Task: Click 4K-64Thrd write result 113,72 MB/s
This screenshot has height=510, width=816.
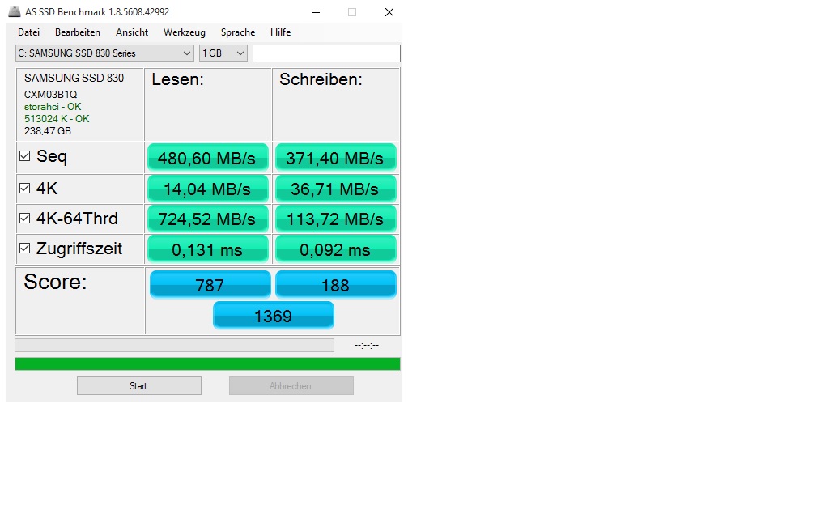Action: (x=335, y=219)
